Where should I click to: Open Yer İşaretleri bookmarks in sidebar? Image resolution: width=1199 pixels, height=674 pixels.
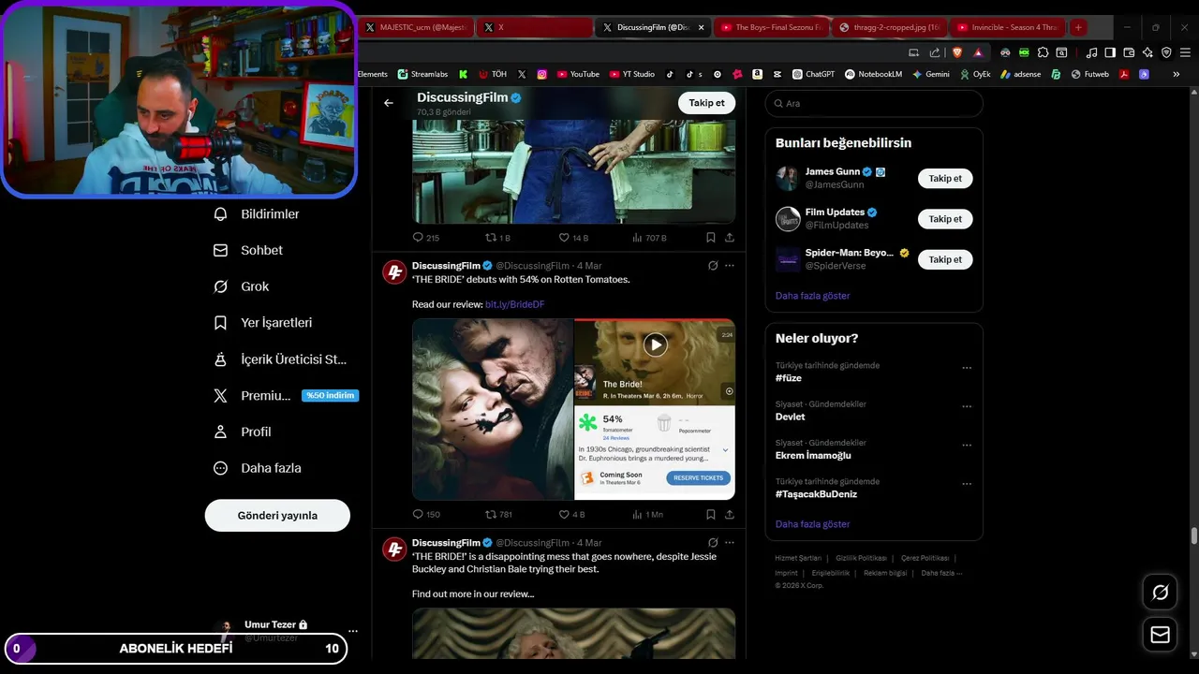click(262, 323)
